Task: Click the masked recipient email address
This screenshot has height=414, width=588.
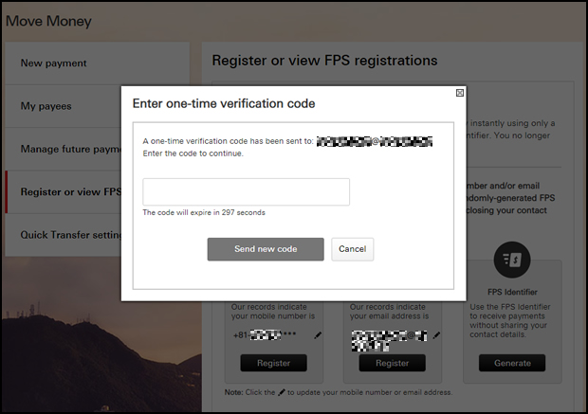Action: (x=375, y=141)
